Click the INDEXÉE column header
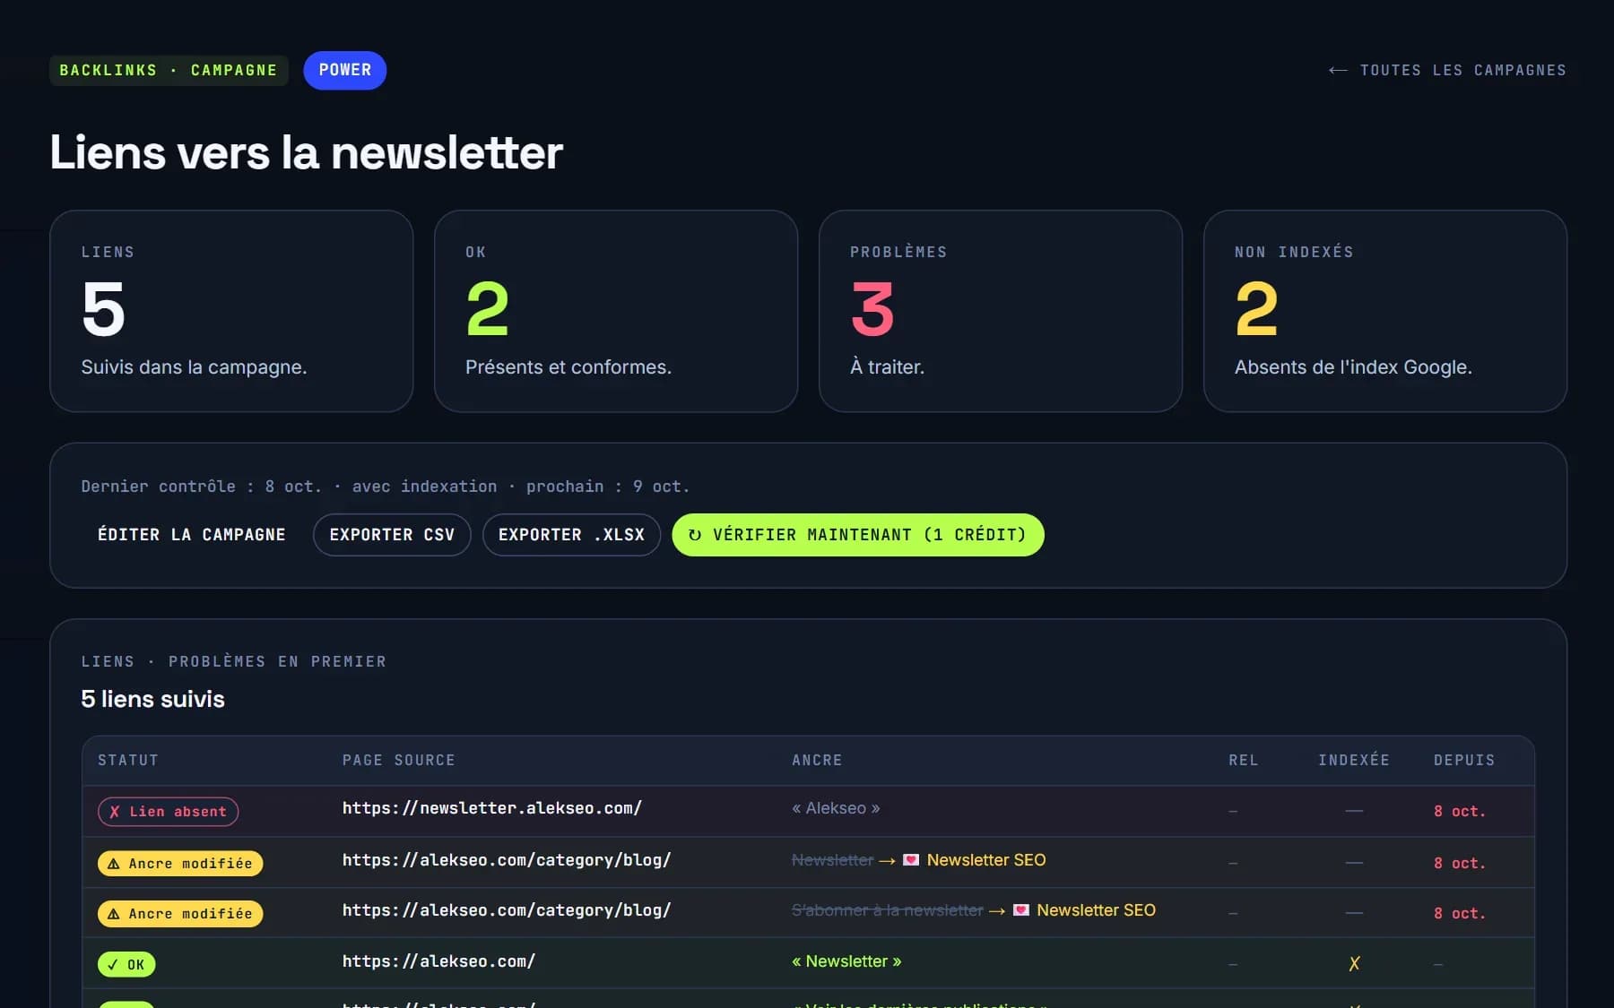The image size is (1614, 1008). [1354, 760]
